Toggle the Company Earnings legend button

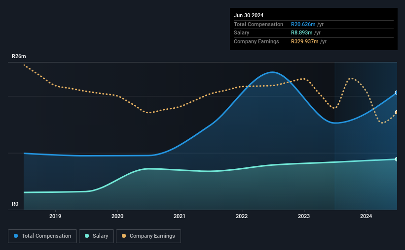coord(148,236)
